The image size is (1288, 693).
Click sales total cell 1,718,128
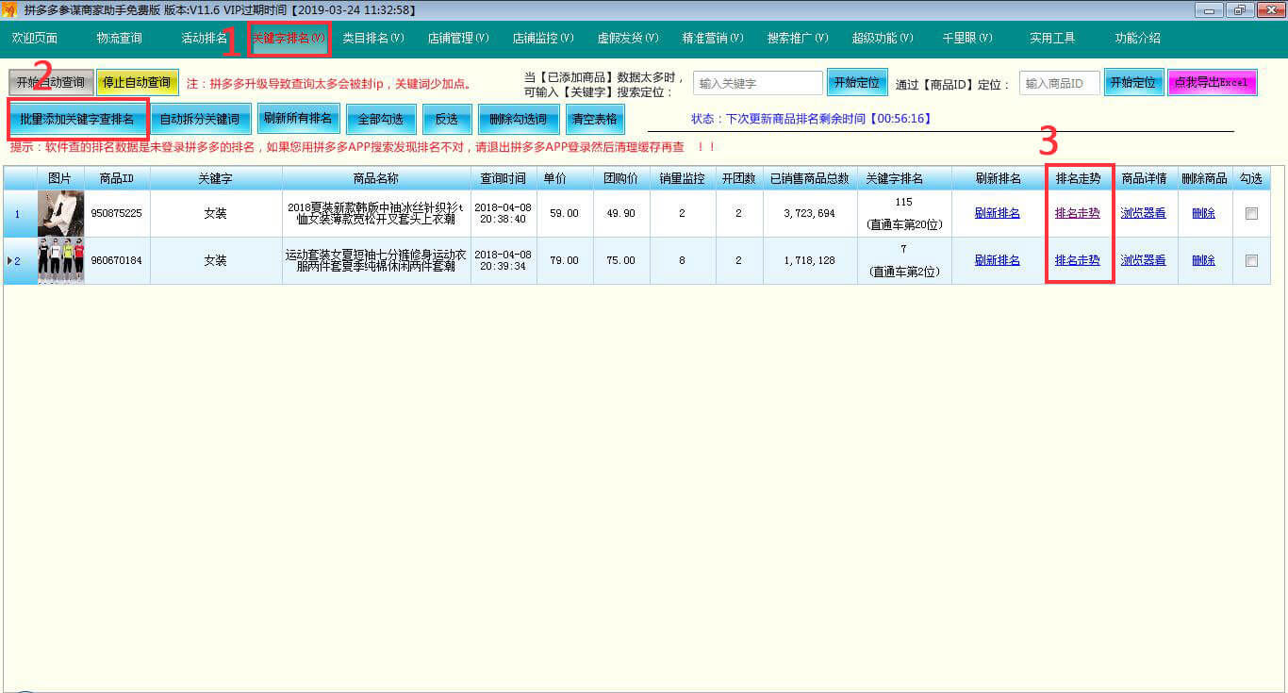[810, 260]
